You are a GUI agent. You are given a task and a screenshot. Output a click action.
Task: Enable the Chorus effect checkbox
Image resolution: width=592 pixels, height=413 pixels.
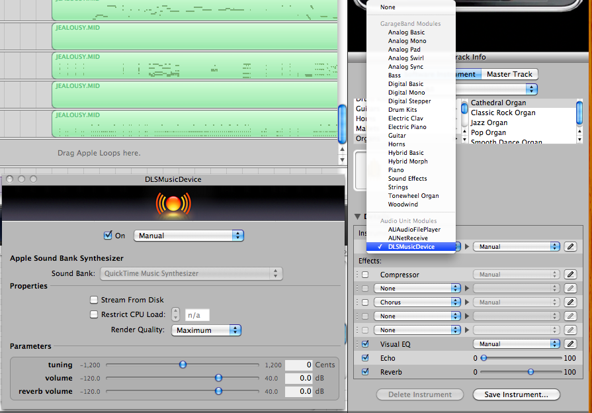click(365, 302)
